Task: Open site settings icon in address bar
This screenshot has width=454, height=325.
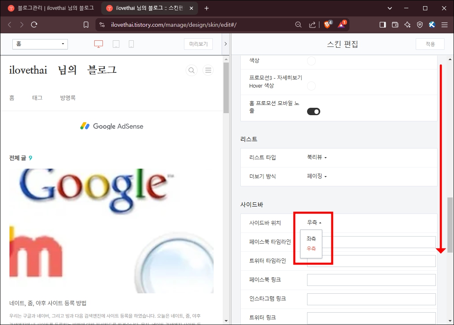Action: [102, 25]
